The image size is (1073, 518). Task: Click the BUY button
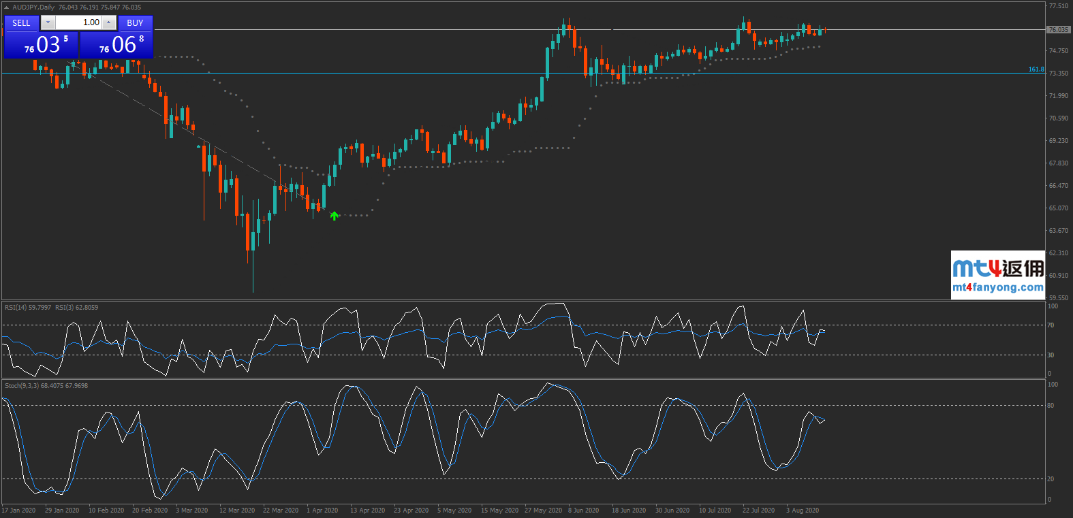tap(135, 23)
